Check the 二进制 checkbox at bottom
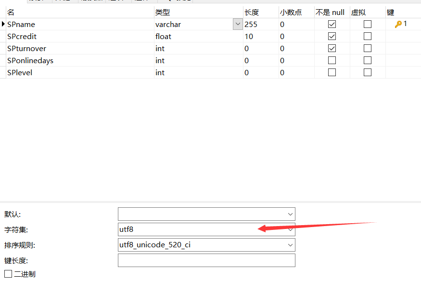 pyautogui.click(x=8, y=273)
